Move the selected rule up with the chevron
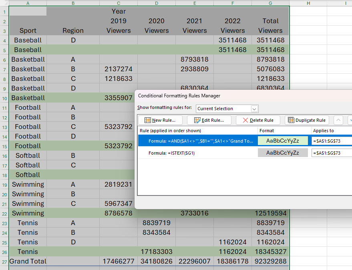 click(338, 120)
